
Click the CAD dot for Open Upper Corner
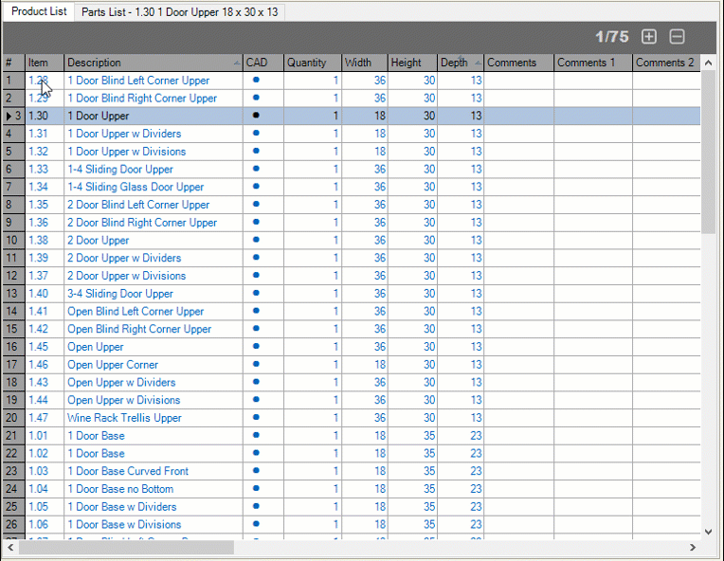[x=256, y=364]
